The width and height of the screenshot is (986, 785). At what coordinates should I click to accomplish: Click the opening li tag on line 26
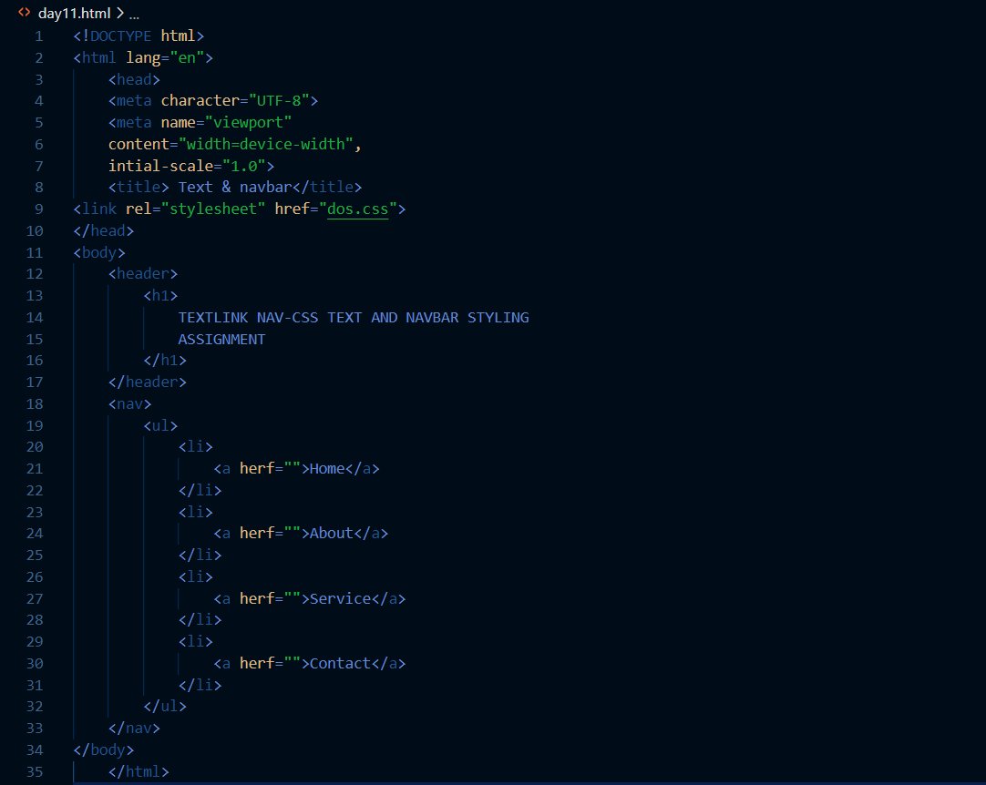click(196, 577)
